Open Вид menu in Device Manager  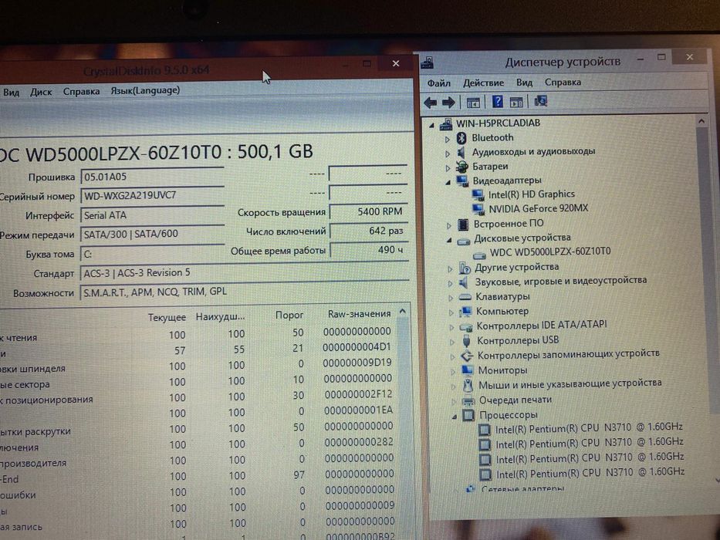tap(524, 83)
